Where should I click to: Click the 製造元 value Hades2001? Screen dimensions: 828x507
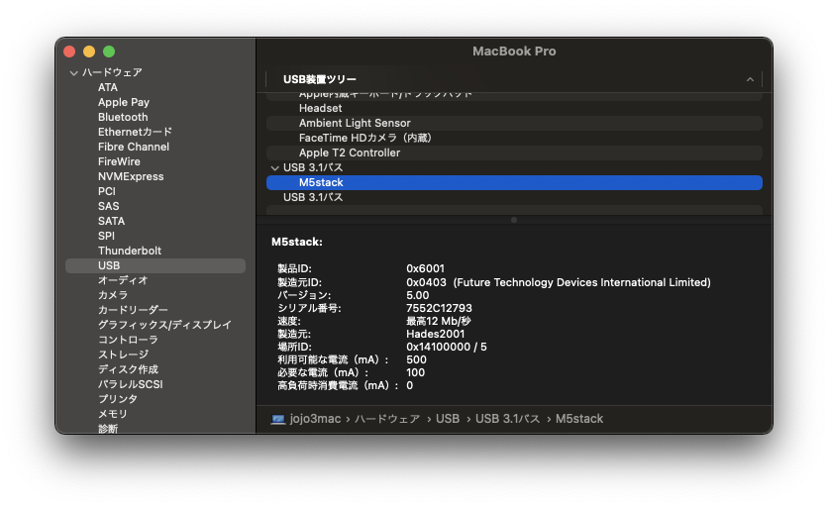[x=435, y=335]
